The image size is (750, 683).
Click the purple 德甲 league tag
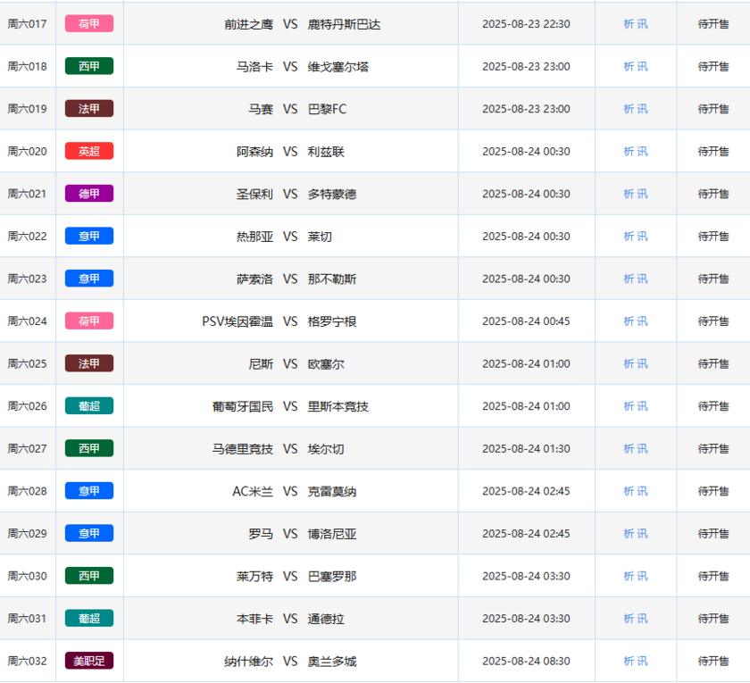(x=89, y=194)
